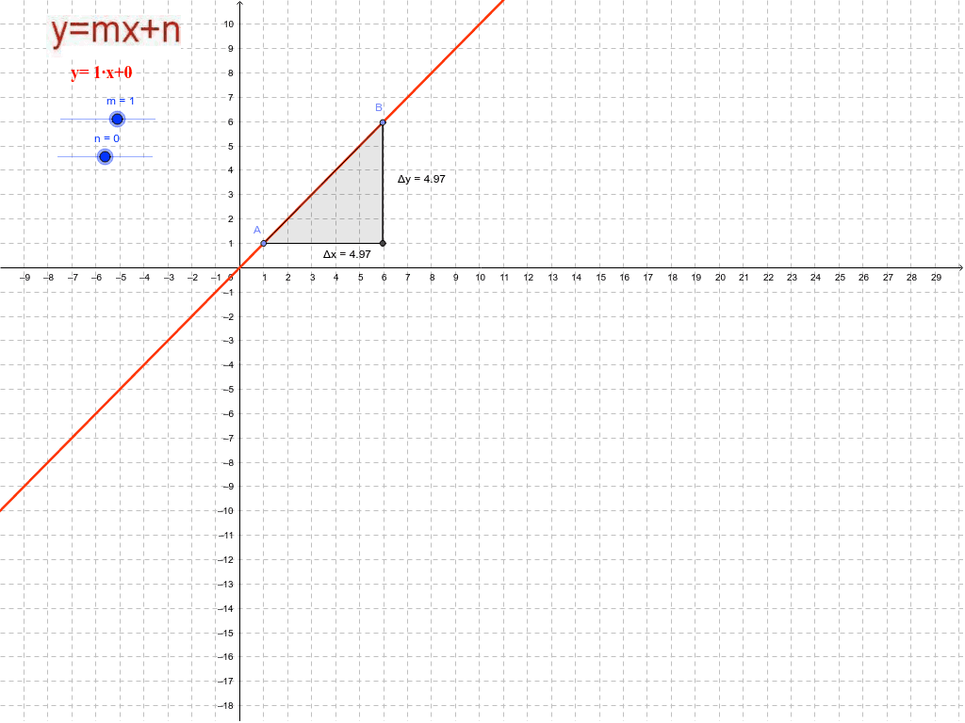
Task: Click the x-axis tick label -9
Action: 25,278
